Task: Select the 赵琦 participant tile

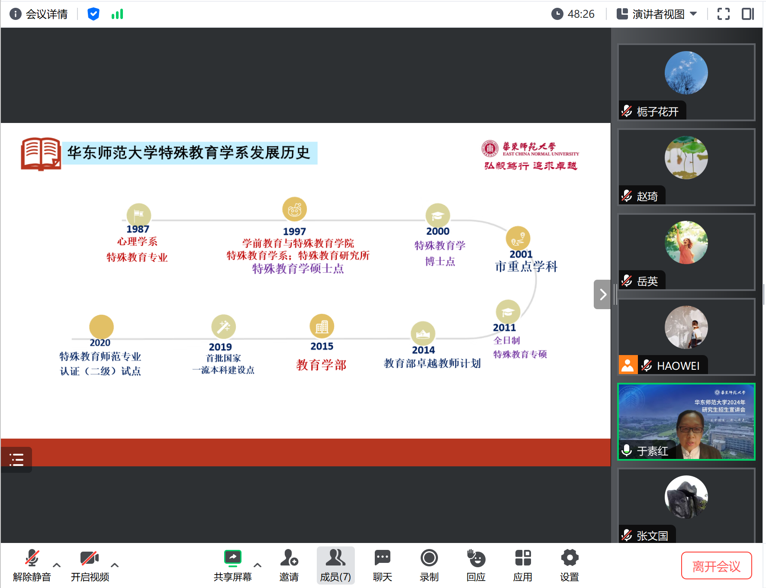Action: tap(686, 167)
